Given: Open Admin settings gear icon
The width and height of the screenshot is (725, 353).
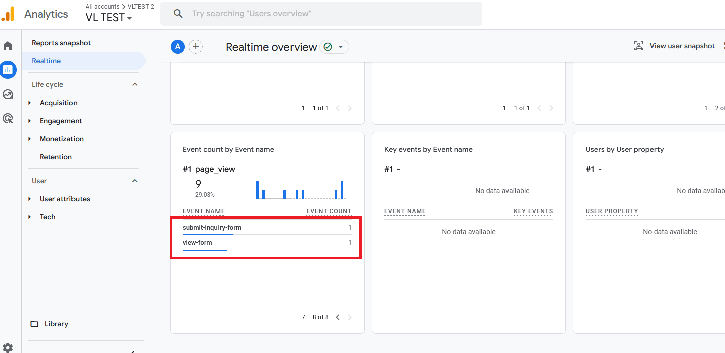Looking at the screenshot, I should pyautogui.click(x=8, y=347).
